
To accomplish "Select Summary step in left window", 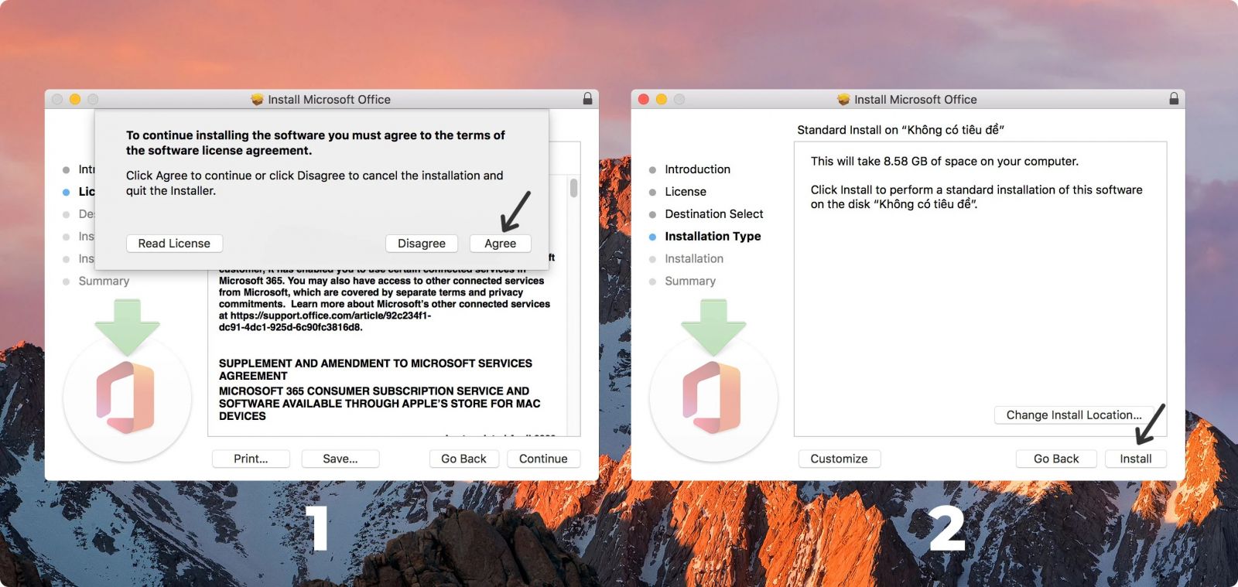I will [x=103, y=282].
